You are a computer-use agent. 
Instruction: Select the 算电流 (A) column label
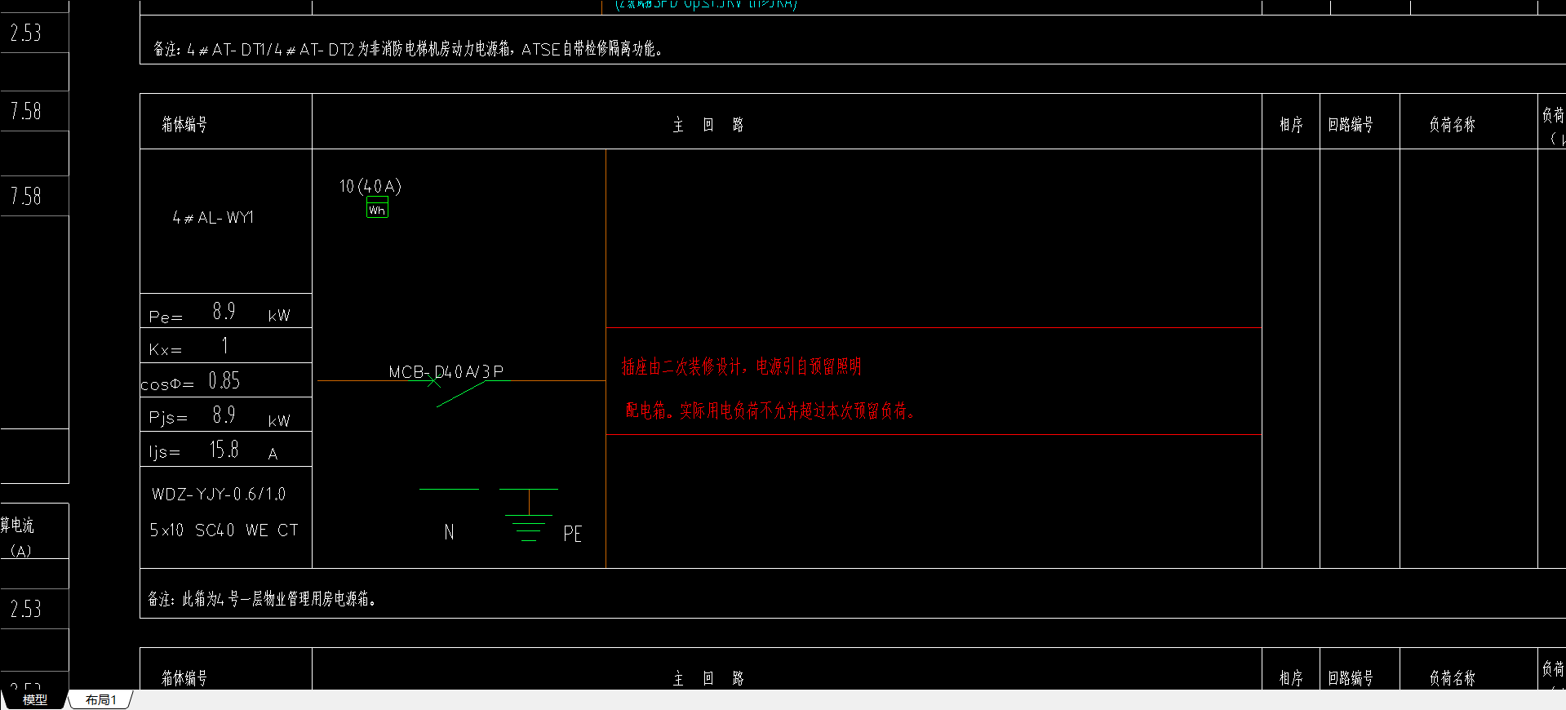pyautogui.click(x=18, y=536)
